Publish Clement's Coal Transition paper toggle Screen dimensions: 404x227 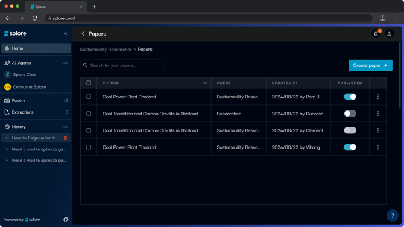click(x=350, y=130)
